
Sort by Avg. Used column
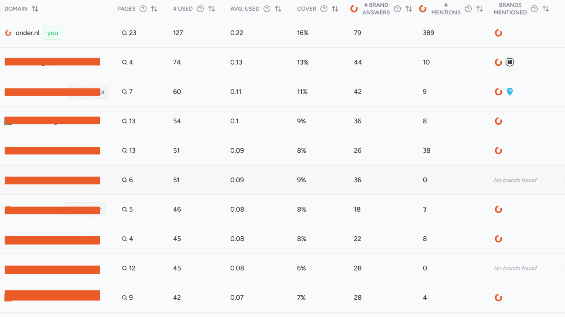[x=278, y=9]
